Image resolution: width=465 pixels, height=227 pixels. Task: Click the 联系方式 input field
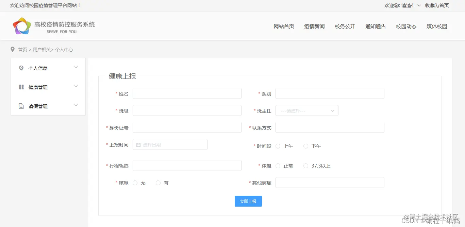(x=330, y=127)
